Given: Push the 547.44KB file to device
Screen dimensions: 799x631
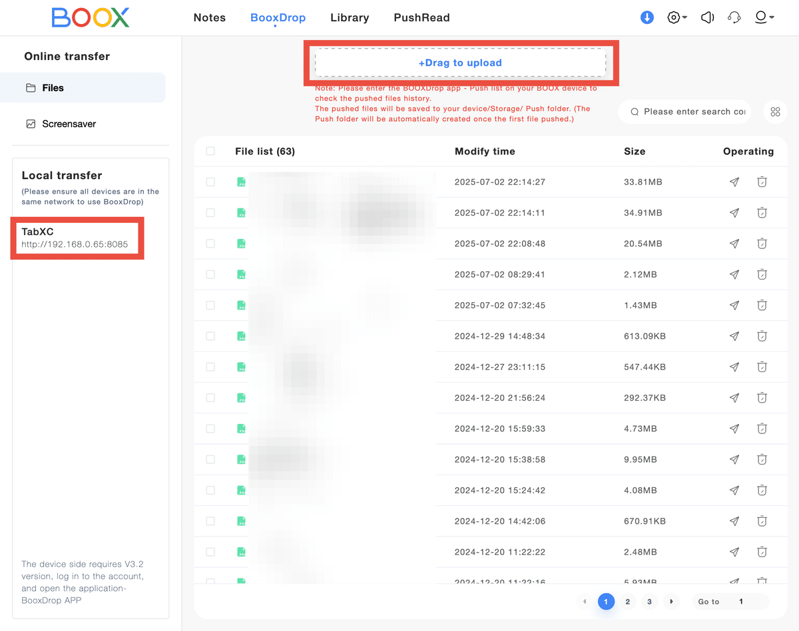Looking at the screenshot, I should pyautogui.click(x=734, y=367).
